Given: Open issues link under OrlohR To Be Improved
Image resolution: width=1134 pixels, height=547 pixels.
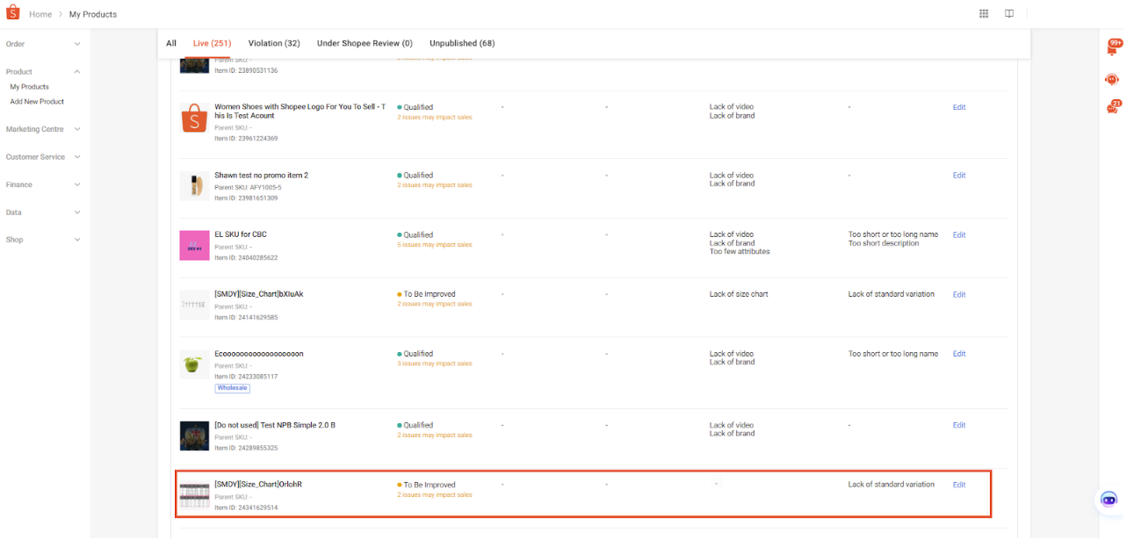Looking at the screenshot, I should [435, 495].
